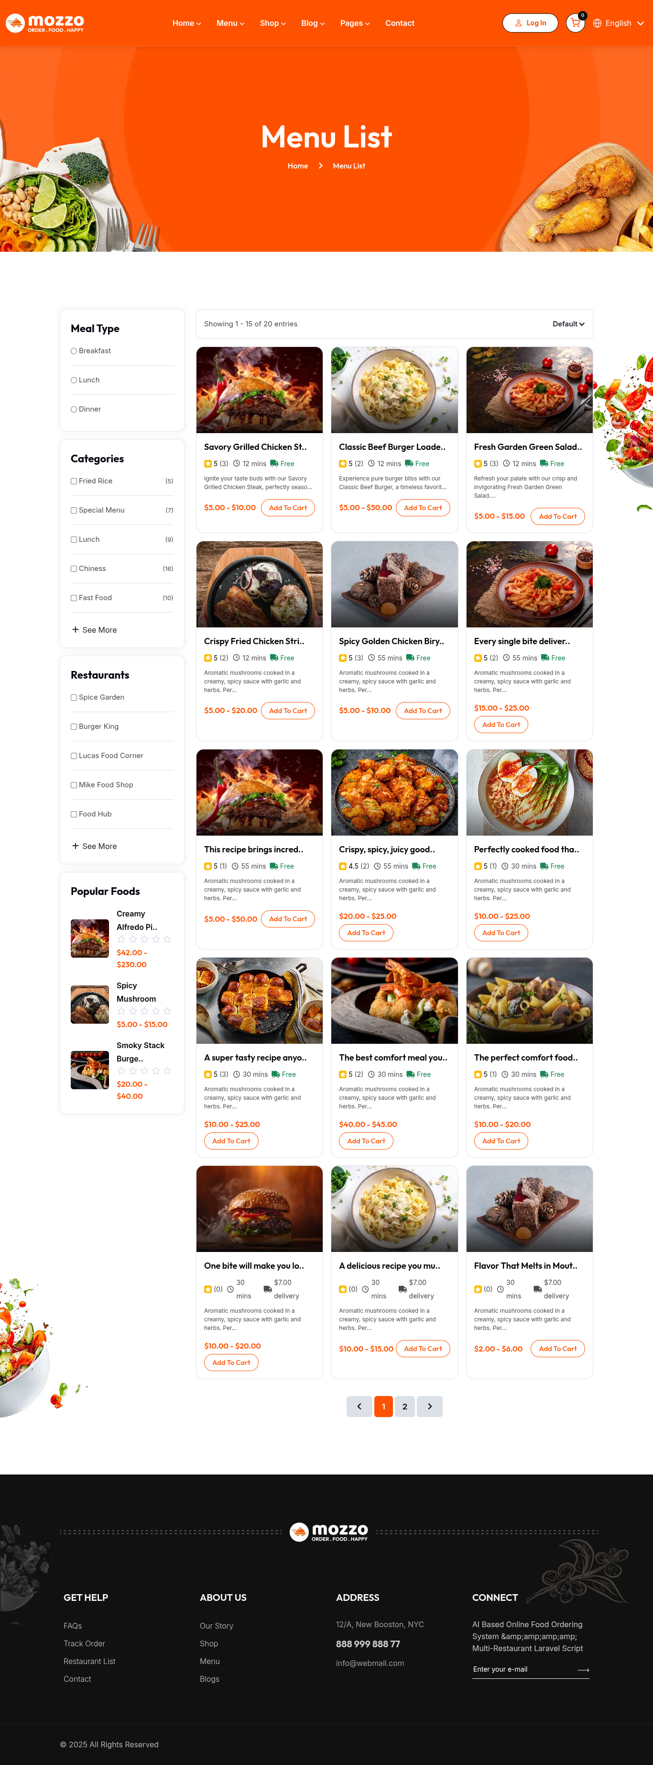Open Track Order link in footer
This screenshot has width=653, height=1765.
[84, 1643]
